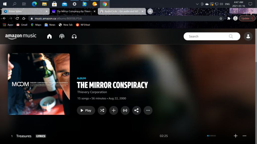The height and width of the screenshot is (144, 257).
Task: Click Treasures popularity meter bar
Action: (x=211, y=136)
